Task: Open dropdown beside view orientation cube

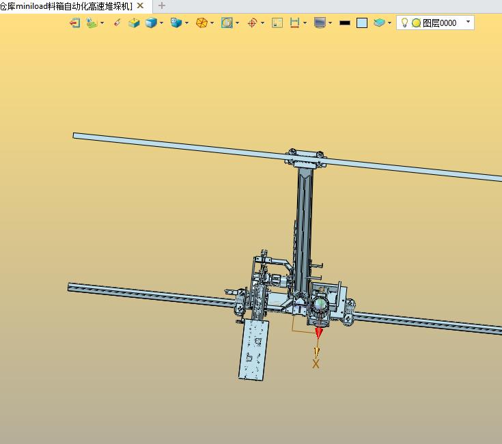Action: [x=186, y=23]
